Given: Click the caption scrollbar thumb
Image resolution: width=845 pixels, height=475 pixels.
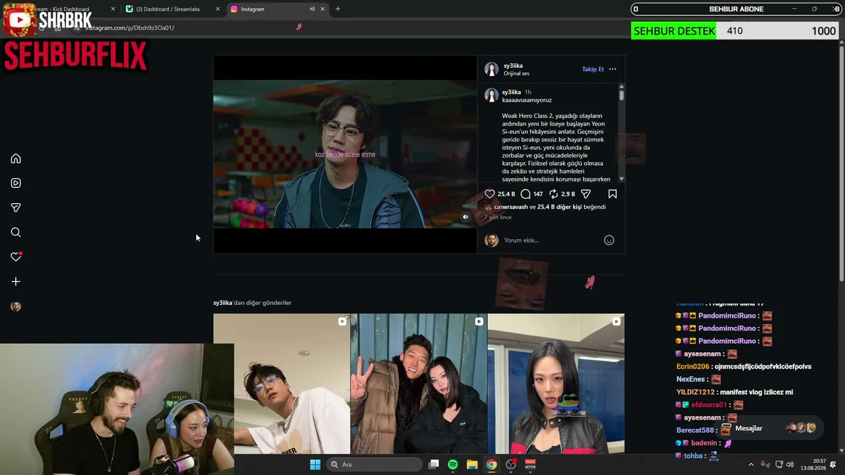Looking at the screenshot, I should click(621, 96).
